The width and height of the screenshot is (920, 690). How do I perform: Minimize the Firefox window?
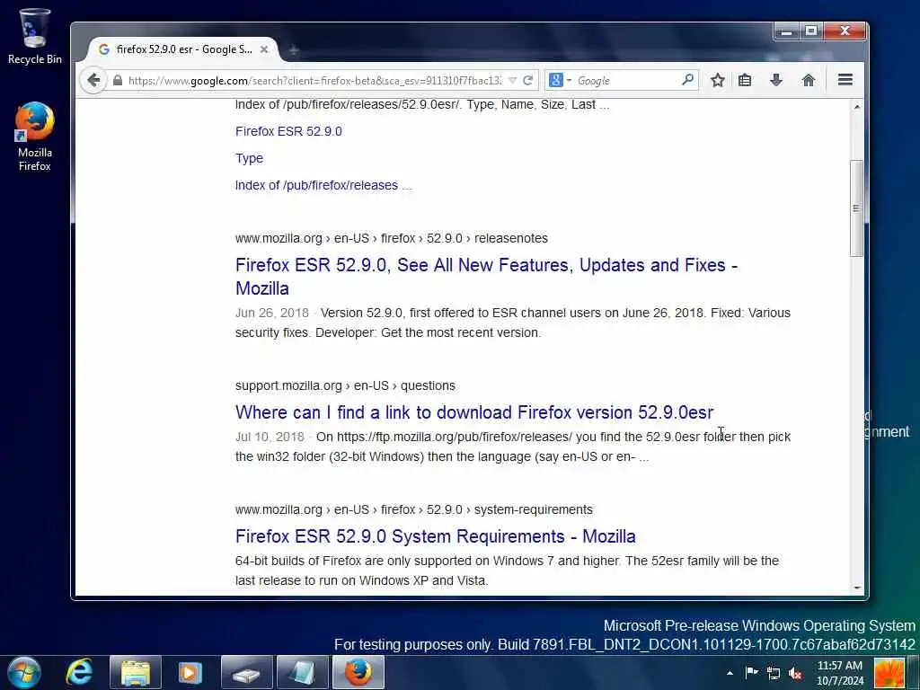[x=787, y=31]
